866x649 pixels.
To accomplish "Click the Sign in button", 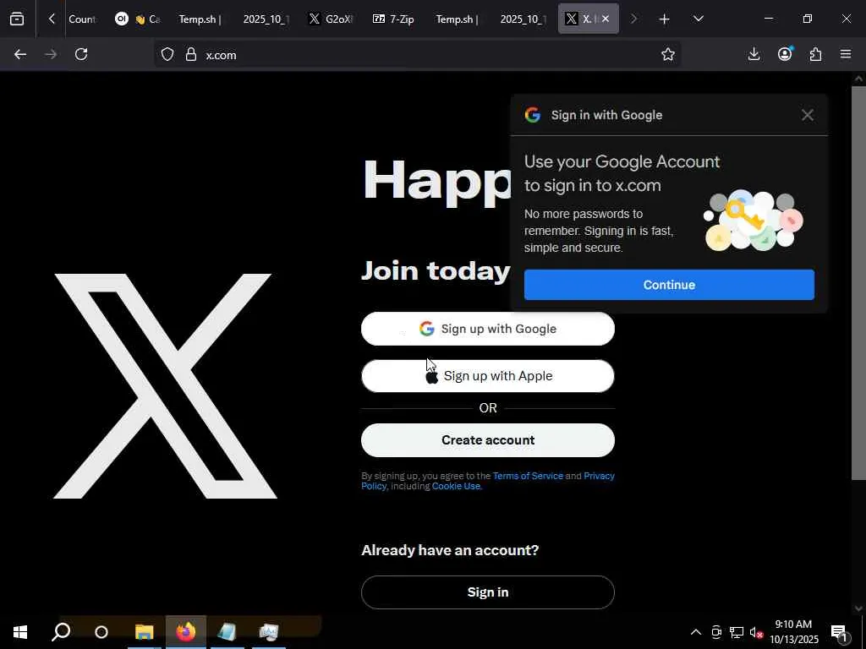I will [x=488, y=592].
